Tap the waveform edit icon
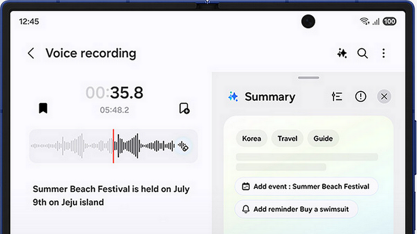Viewport: 417px width, 234px height. [182, 146]
